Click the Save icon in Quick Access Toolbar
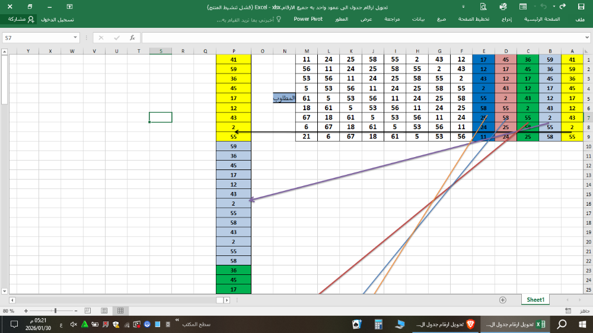Screen dimensions: 593x333 tap(581, 7)
